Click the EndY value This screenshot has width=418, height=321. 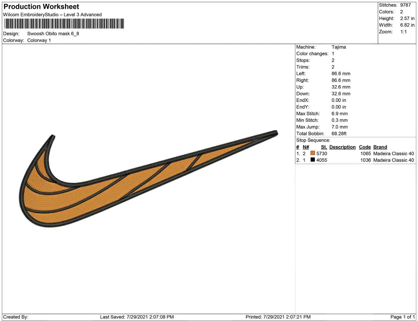(x=339, y=107)
